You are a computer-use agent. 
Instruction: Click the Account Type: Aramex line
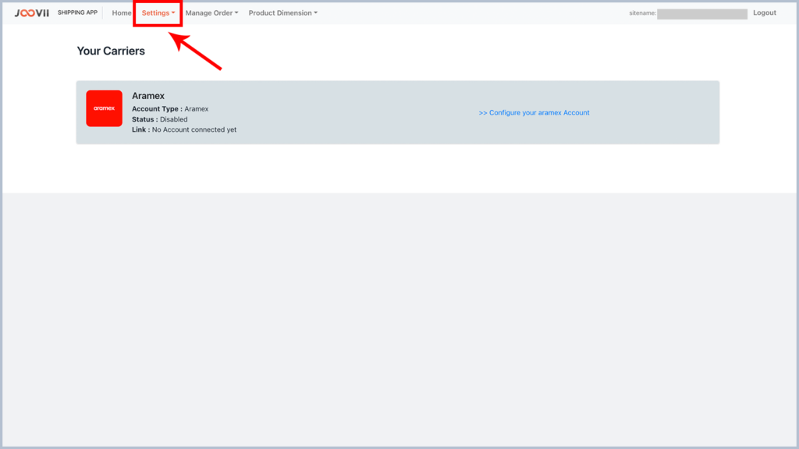click(x=170, y=109)
